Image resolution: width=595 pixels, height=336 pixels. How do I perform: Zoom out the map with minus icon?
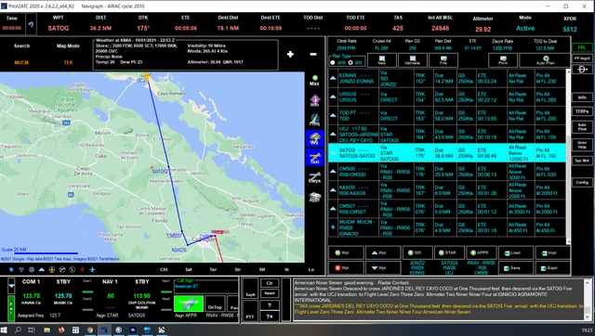313,54
